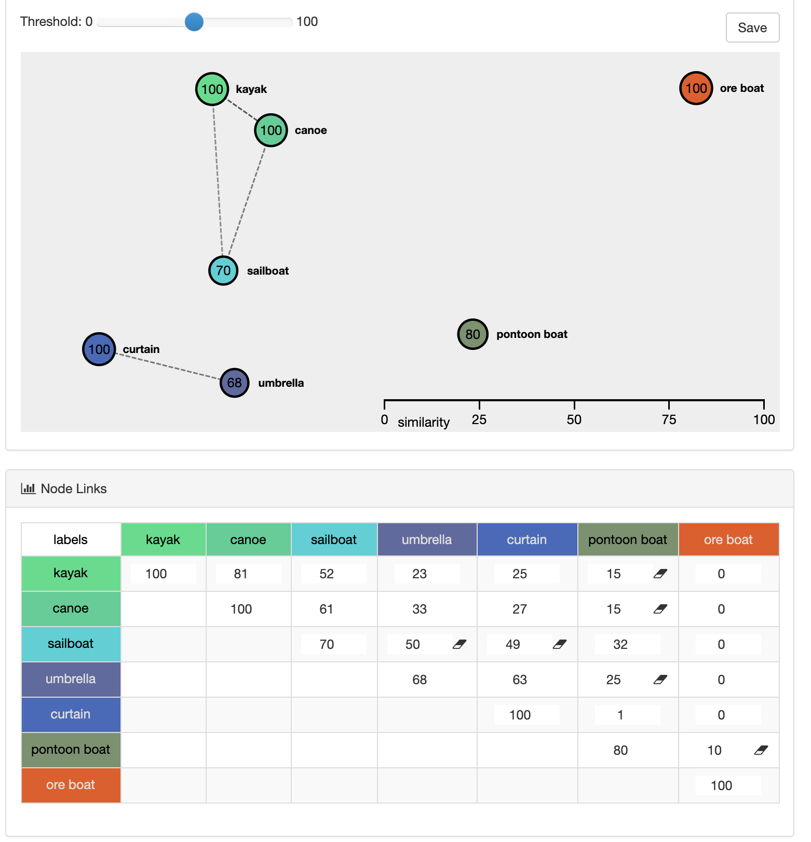Screen dimensions: 811x842
Task: Select the kayak node in the graph
Action: coord(212,89)
